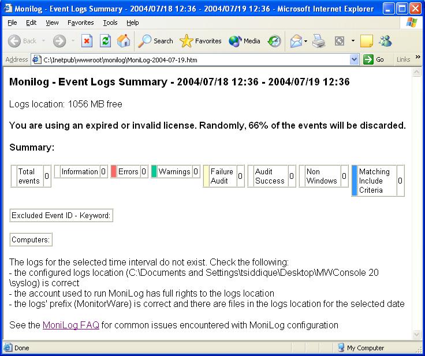The width and height of the screenshot is (425, 356).
Task: Follow the MoniLog FAQ link
Action: [70, 325]
